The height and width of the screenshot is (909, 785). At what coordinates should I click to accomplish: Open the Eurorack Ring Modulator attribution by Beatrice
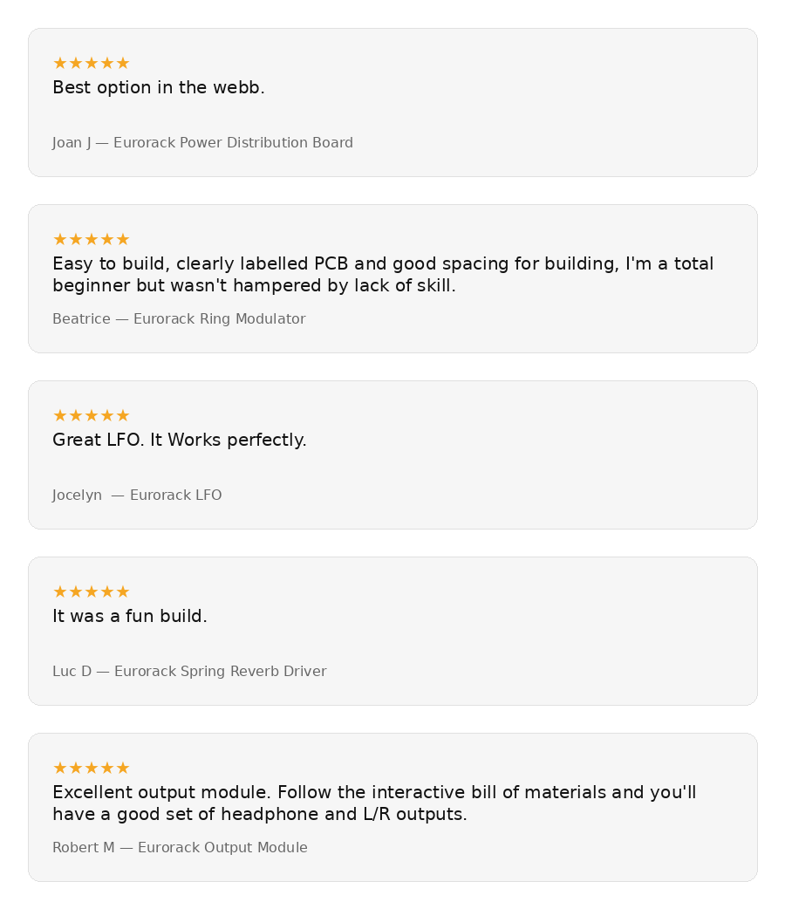click(x=179, y=319)
